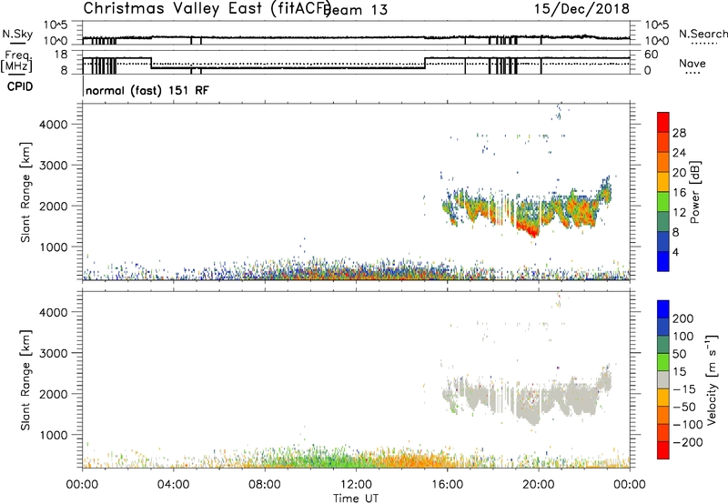Click the frequency step-down line in frequency panel
The height and width of the screenshot is (504, 728).
click(x=151, y=63)
